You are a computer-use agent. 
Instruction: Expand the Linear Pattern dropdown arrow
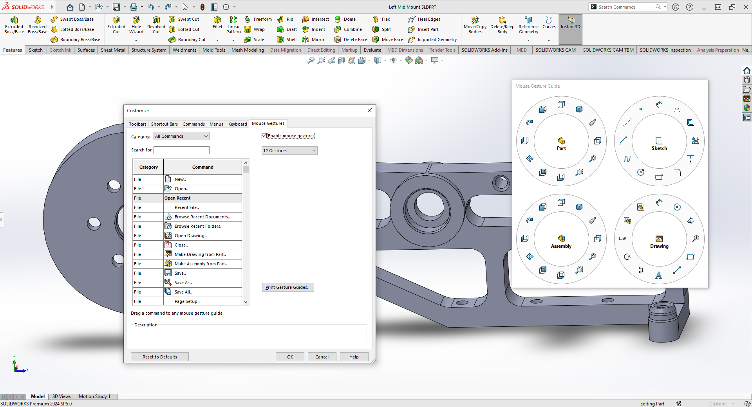(x=233, y=40)
